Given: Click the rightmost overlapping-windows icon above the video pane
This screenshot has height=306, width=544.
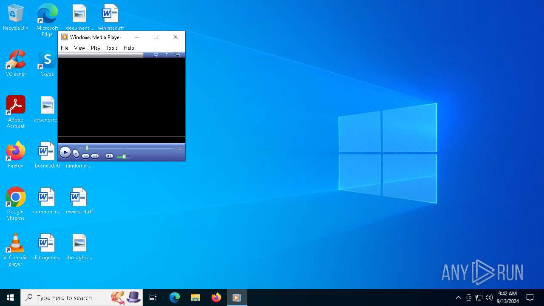Looking at the screenshot, I should (177, 55).
